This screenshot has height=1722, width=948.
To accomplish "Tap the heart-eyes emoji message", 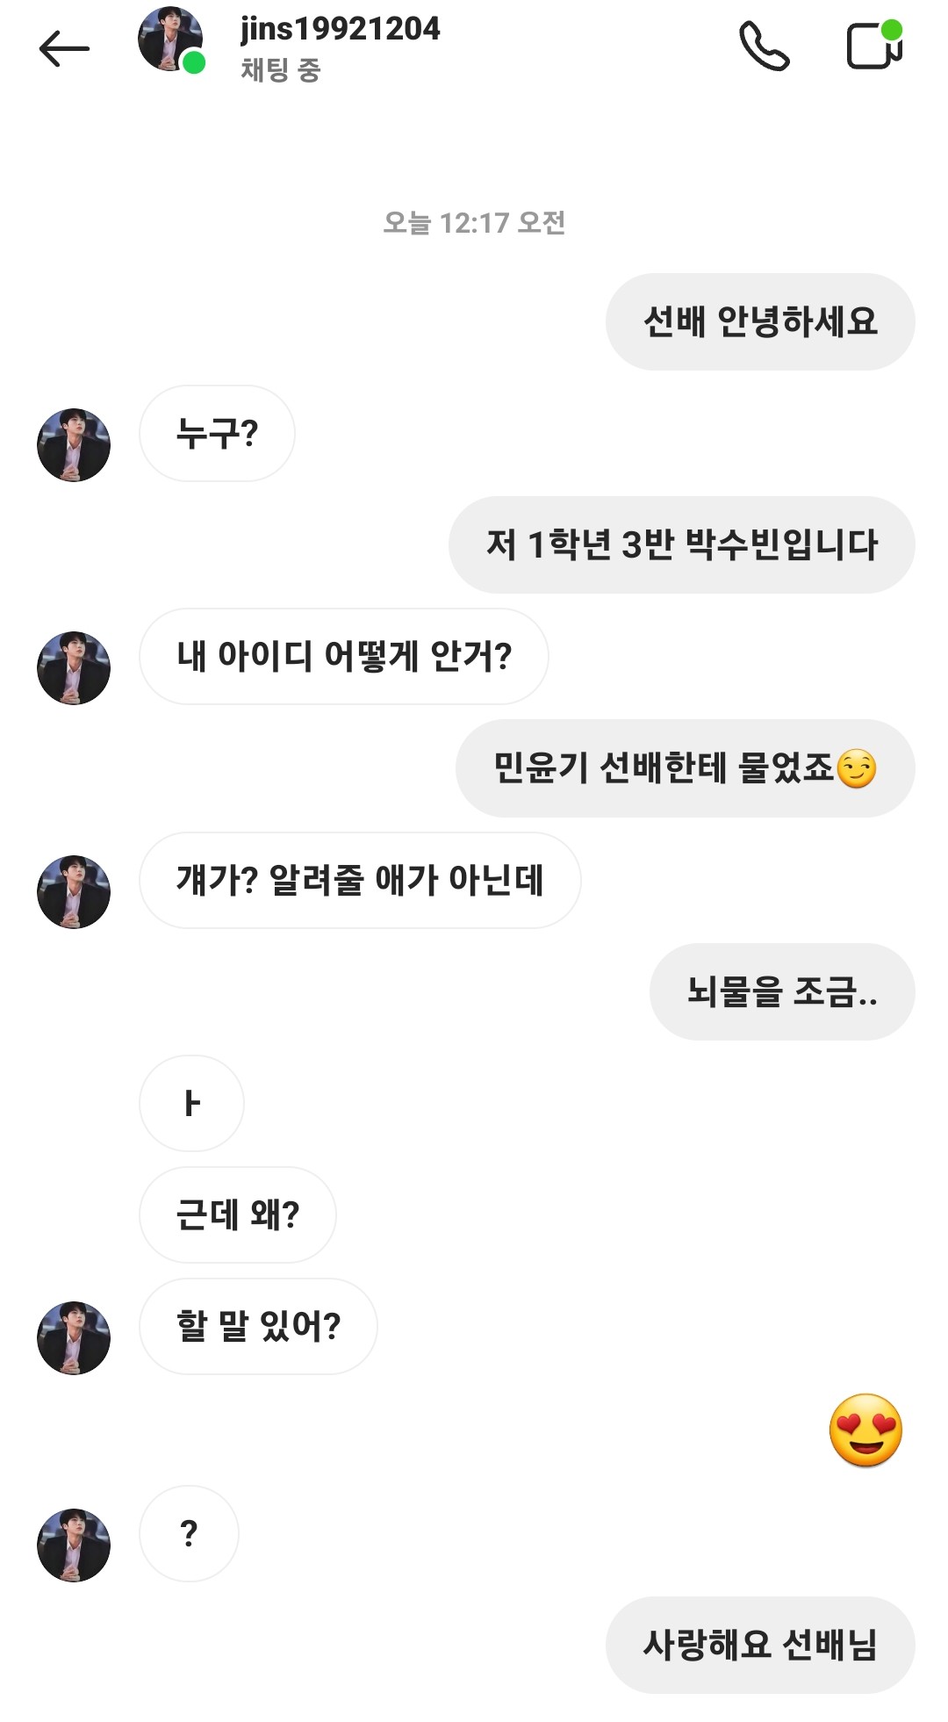I will pos(865,1430).
